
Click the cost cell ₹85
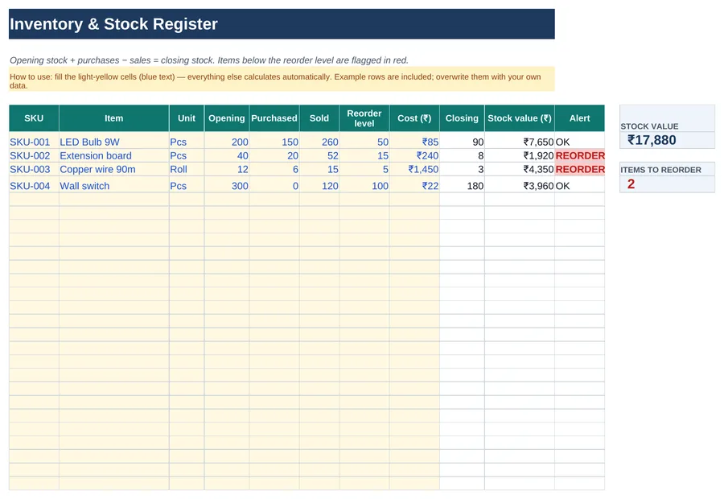(414, 142)
